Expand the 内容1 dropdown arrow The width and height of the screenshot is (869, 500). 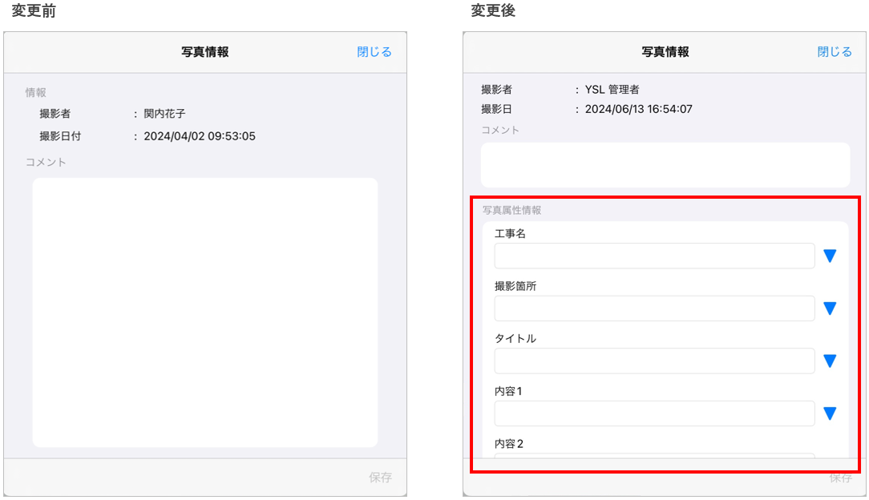[x=830, y=413]
